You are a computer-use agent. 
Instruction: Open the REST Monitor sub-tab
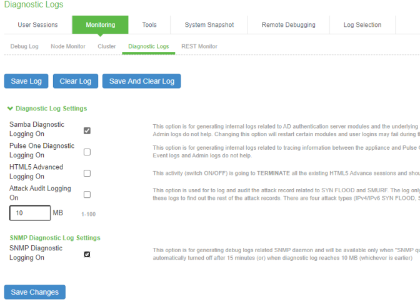(x=199, y=47)
